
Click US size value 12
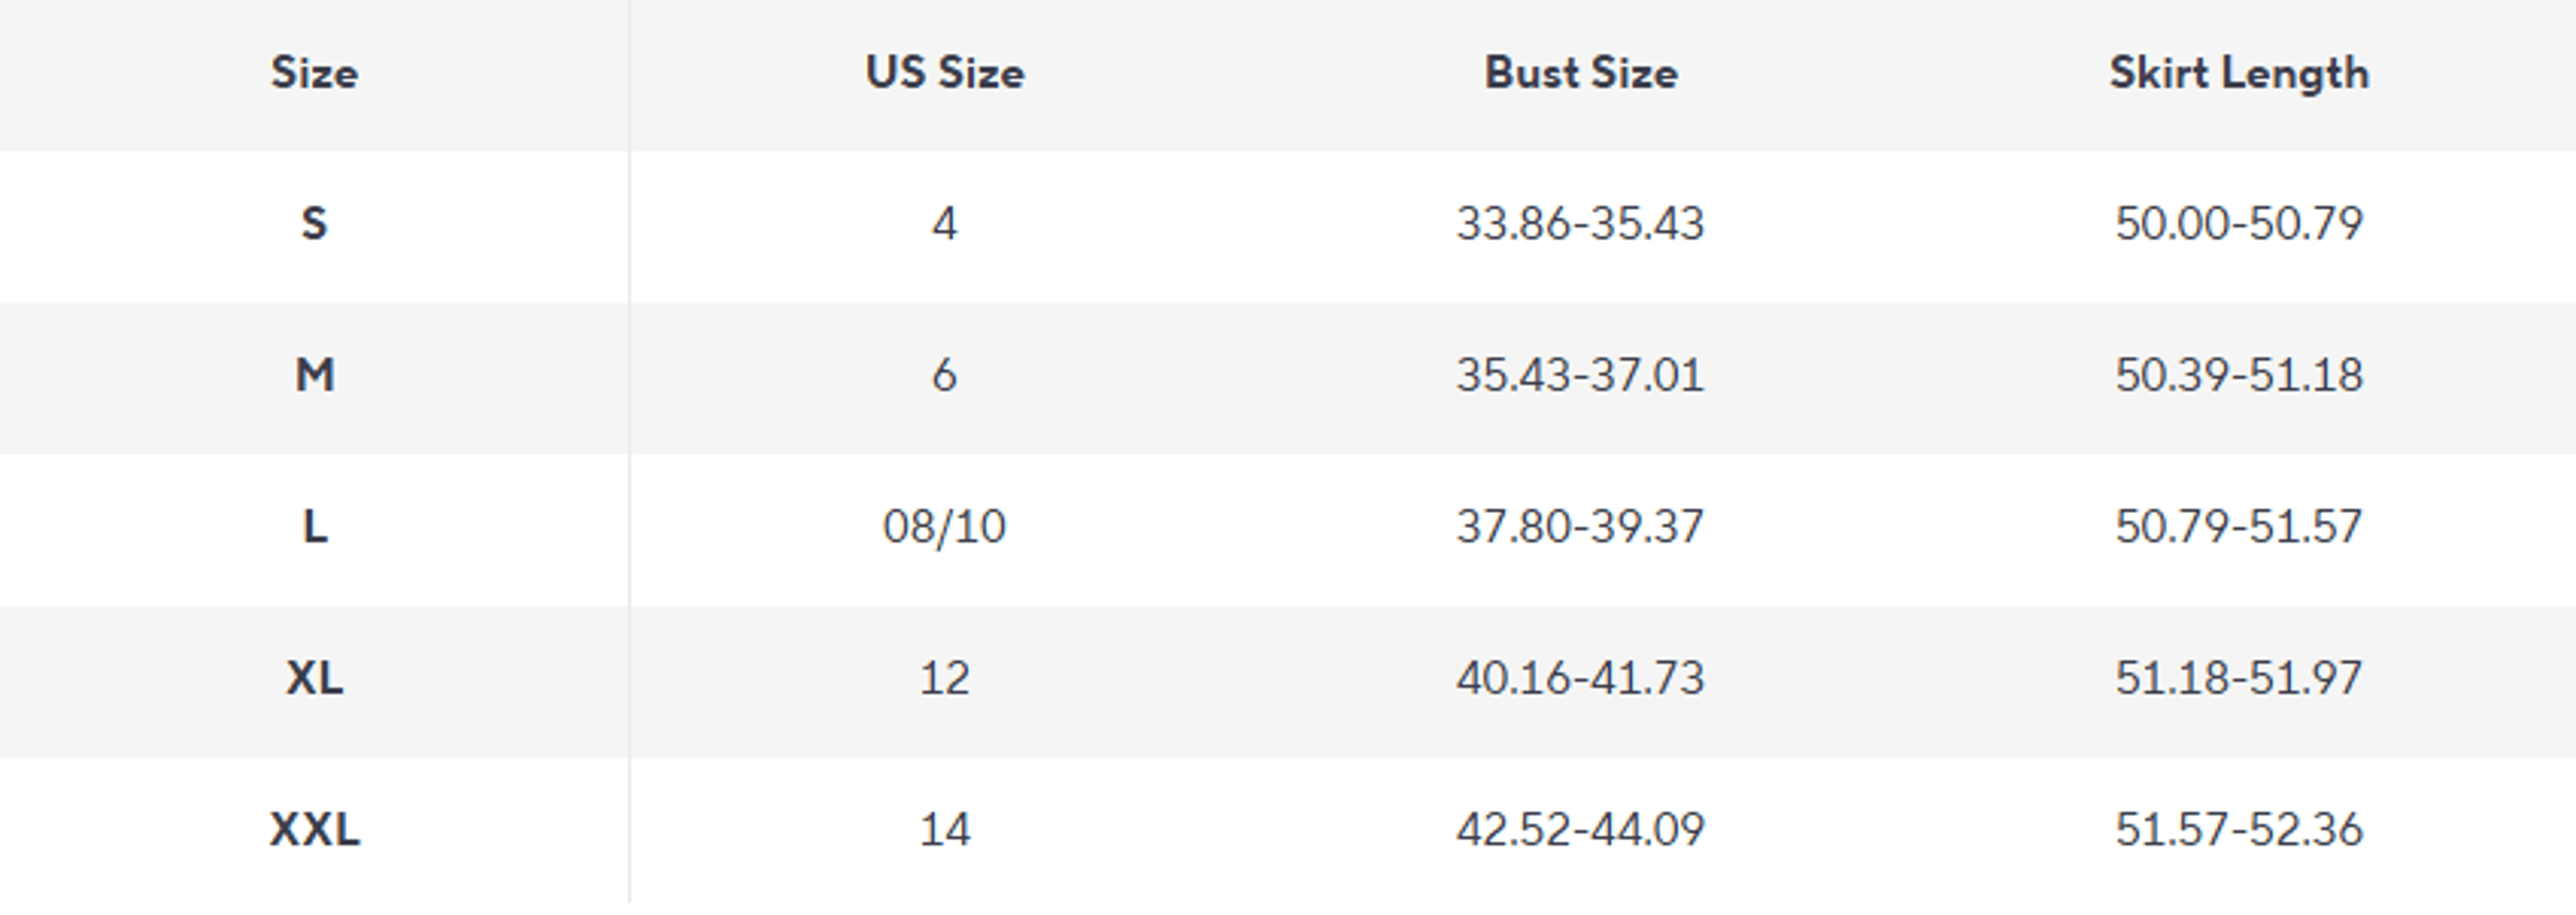click(x=945, y=678)
